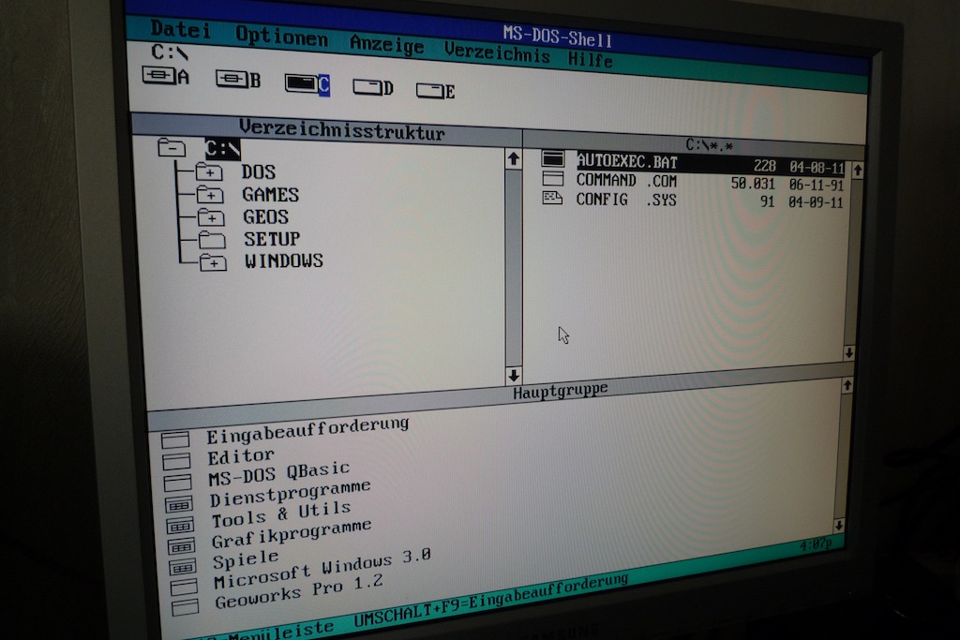Start Eingabeaufforderung from Hauptgruppe list
The width and height of the screenshot is (960, 640).
pyautogui.click(x=307, y=427)
